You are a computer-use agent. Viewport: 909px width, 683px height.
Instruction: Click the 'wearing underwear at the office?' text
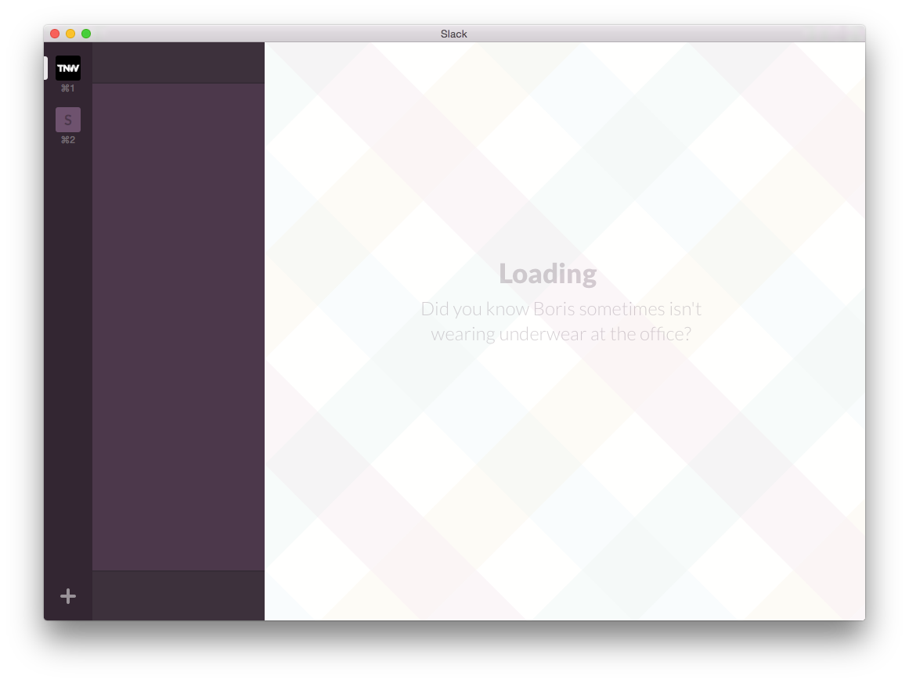click(561, 334)
